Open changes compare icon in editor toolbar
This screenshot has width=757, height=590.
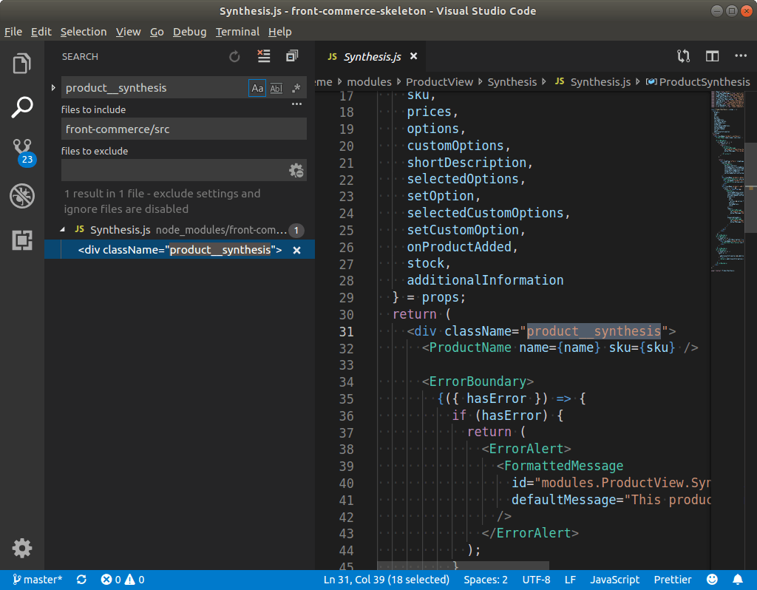683,56
